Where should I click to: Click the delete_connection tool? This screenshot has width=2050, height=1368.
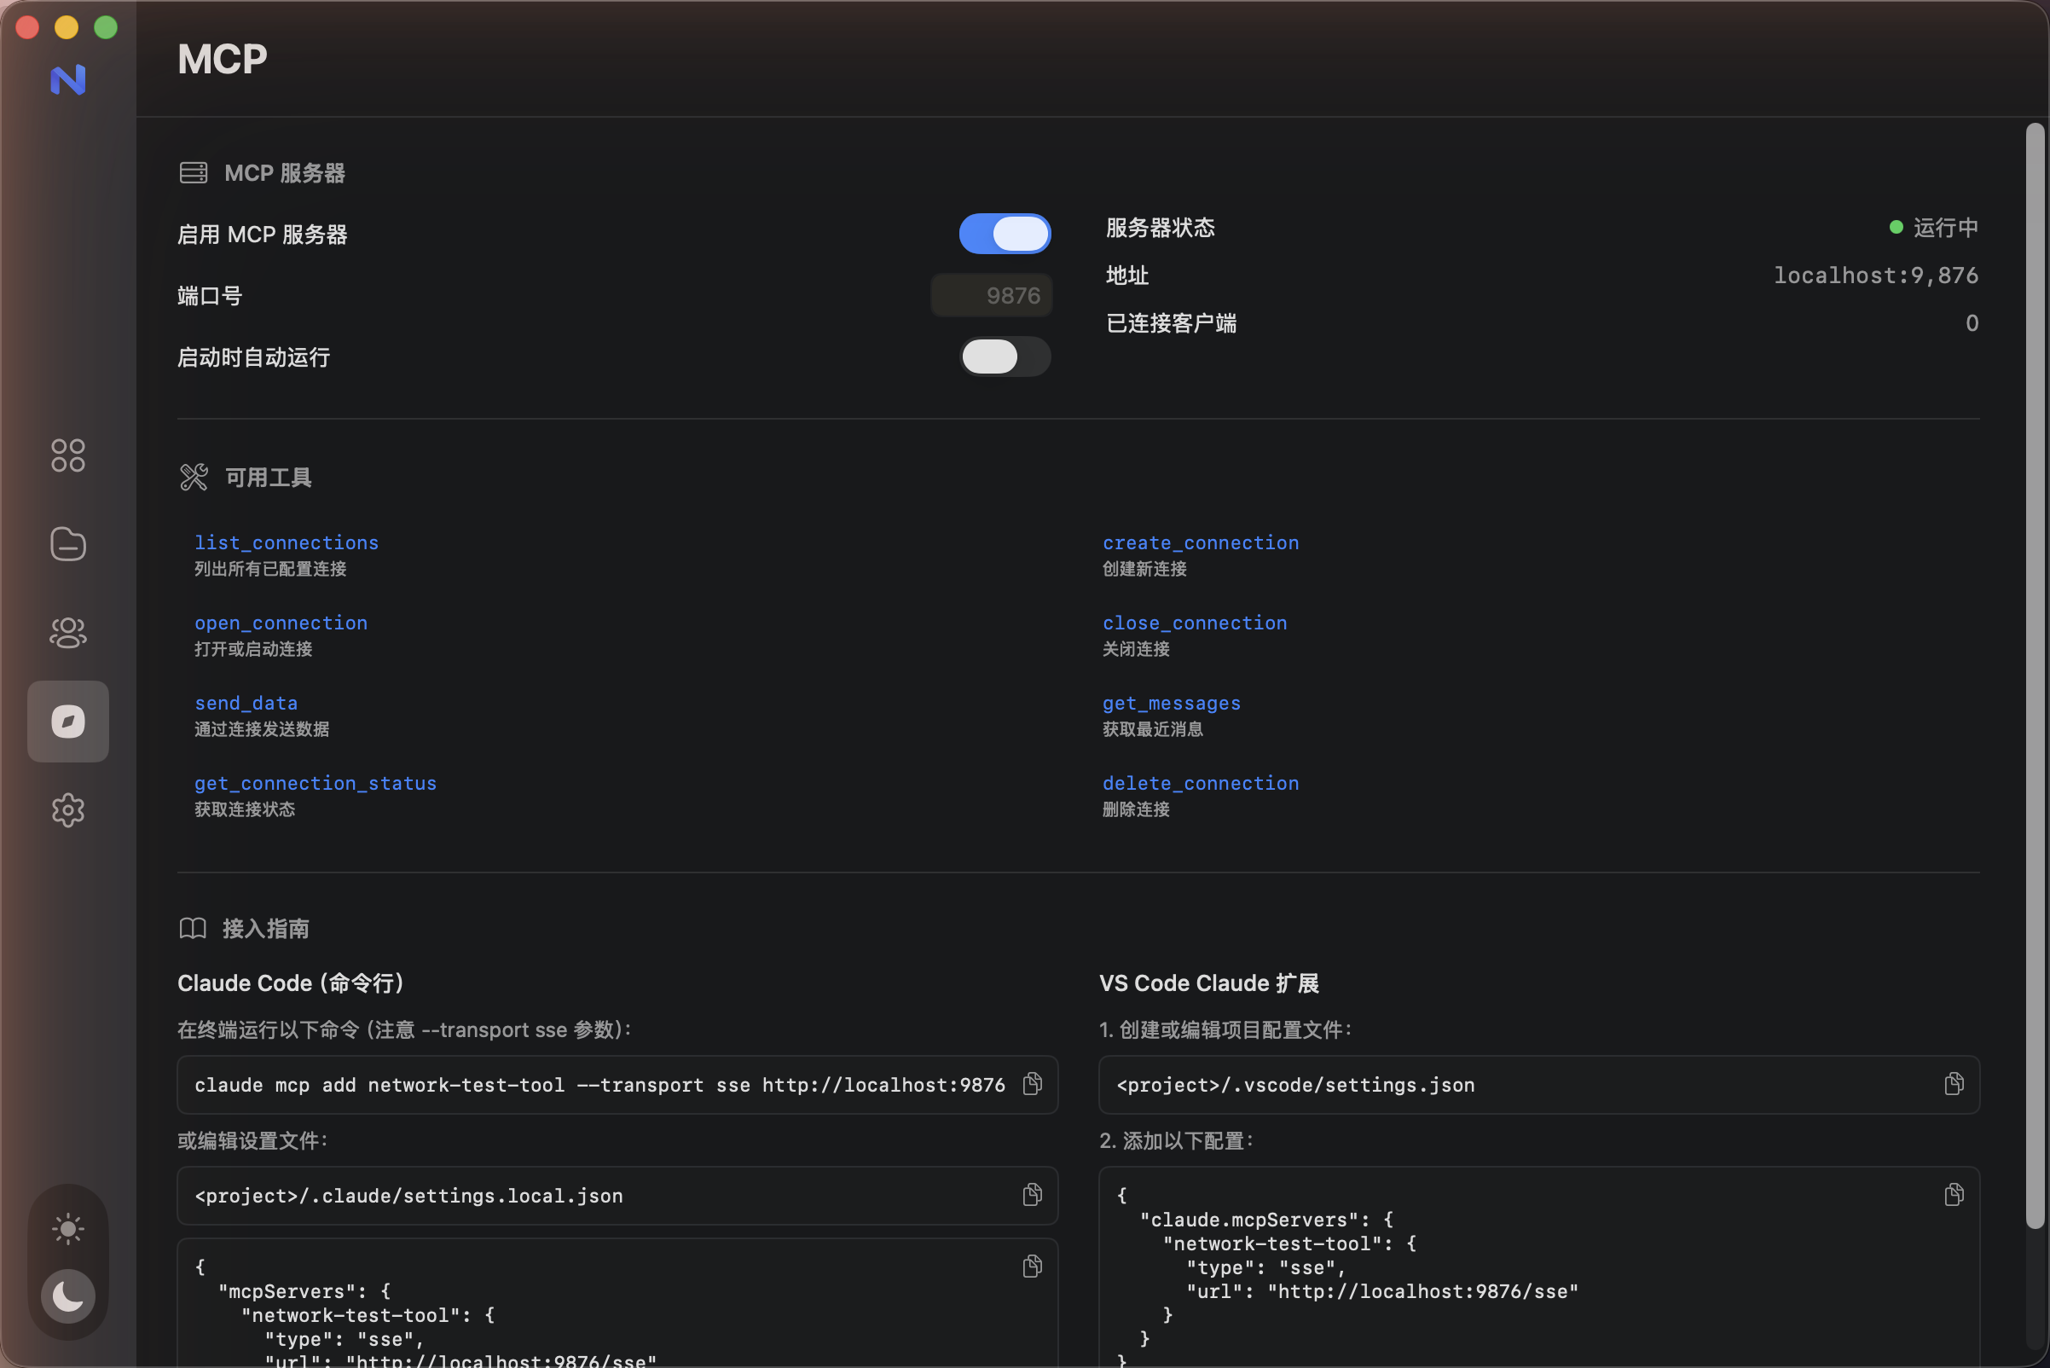pyautogui.click(x=1202, y=784)
